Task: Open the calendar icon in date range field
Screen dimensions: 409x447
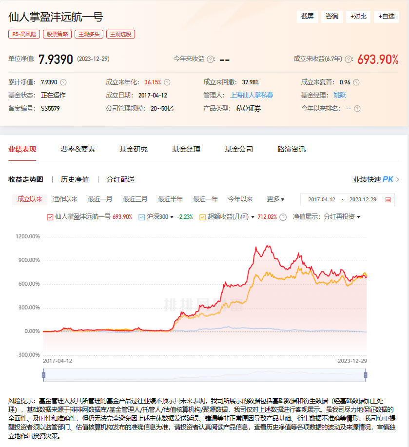Action: pos(388,199)
